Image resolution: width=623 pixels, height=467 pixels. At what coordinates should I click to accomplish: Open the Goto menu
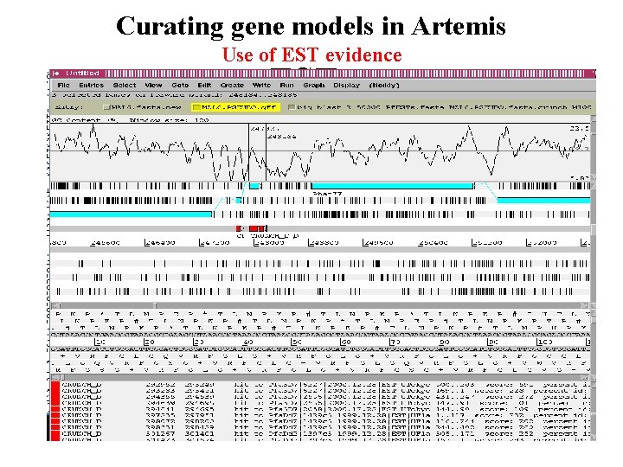[180, 85]
